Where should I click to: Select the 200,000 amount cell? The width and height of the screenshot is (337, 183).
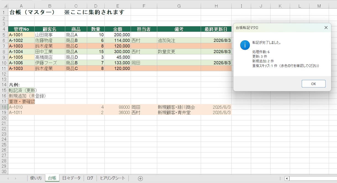coord(118,35)
